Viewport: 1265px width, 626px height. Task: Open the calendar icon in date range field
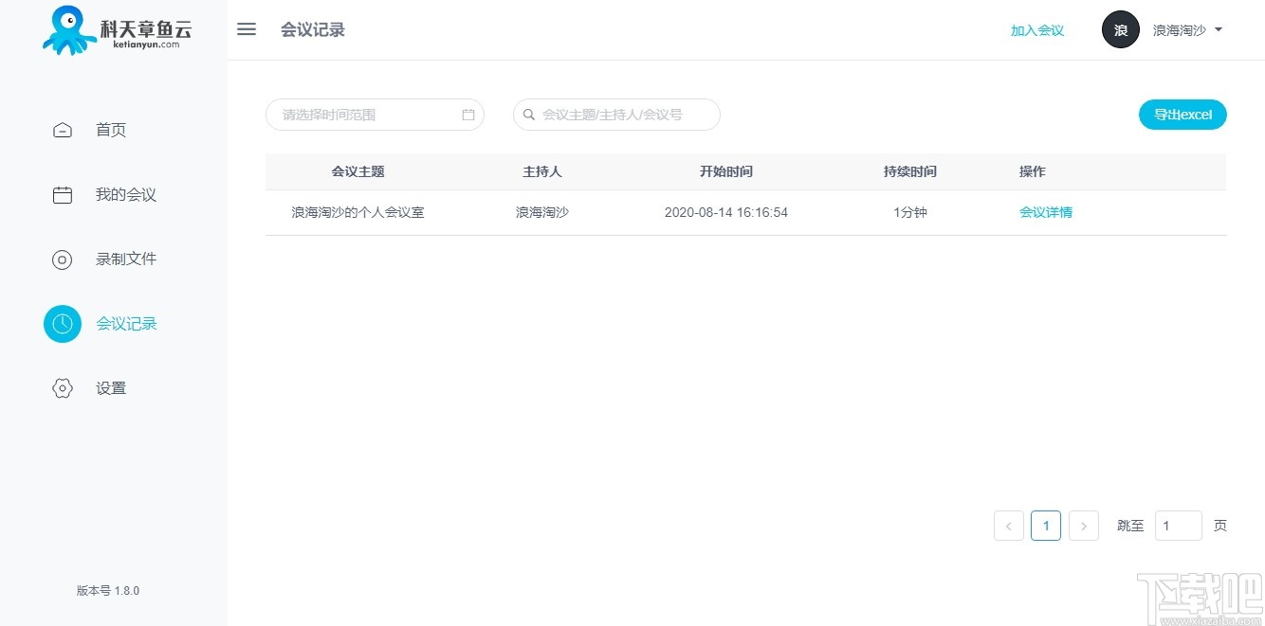tap(467, 114)
